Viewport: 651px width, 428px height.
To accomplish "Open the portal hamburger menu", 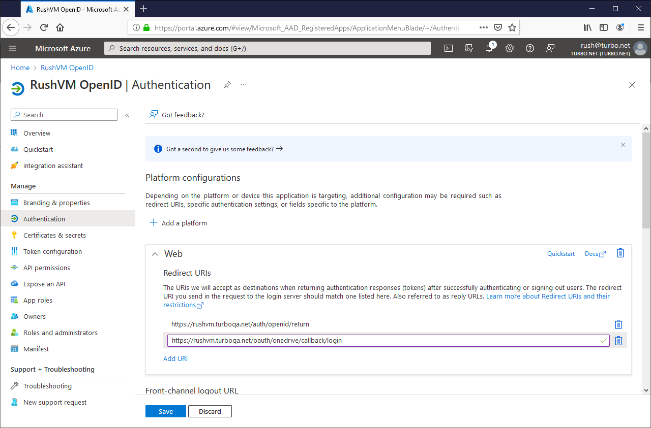I will (13, 48).
